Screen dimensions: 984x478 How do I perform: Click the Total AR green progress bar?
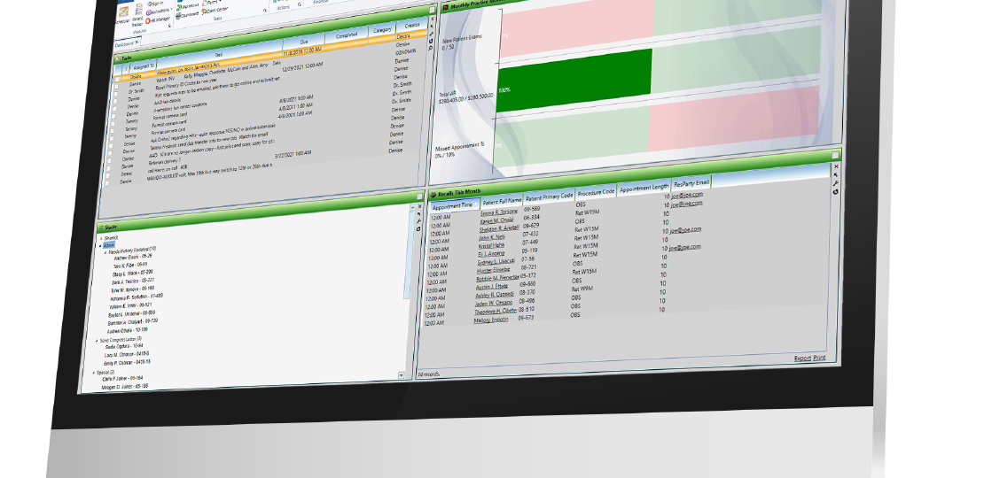pyautogui.click(x=574, y=81)
